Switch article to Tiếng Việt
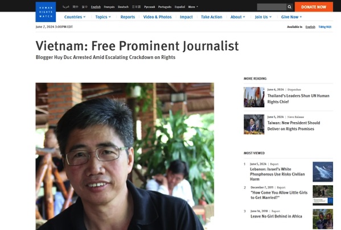Viewport: 341px width, 230px height. [325, 27]
